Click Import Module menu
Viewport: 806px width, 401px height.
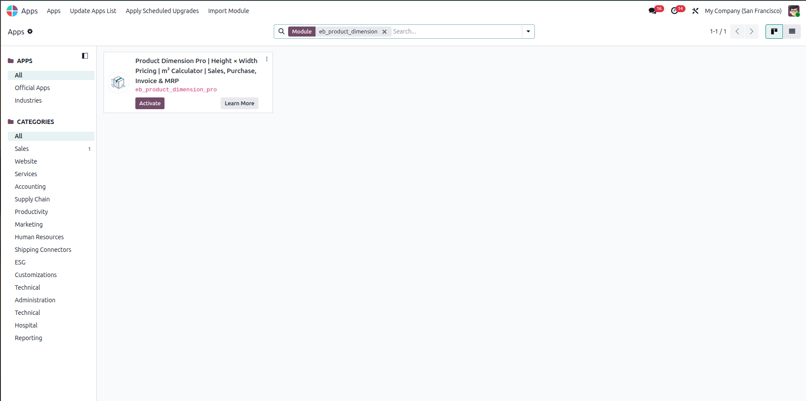pyautogui.click(x=228, y=11)
